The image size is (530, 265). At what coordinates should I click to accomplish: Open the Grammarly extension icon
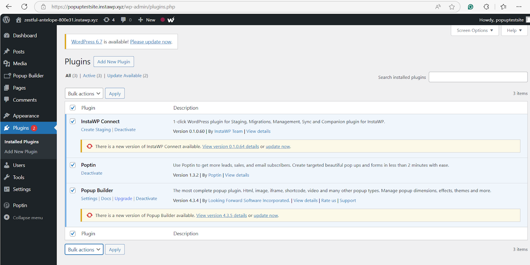pyautogui.click(x=470, y=7)
